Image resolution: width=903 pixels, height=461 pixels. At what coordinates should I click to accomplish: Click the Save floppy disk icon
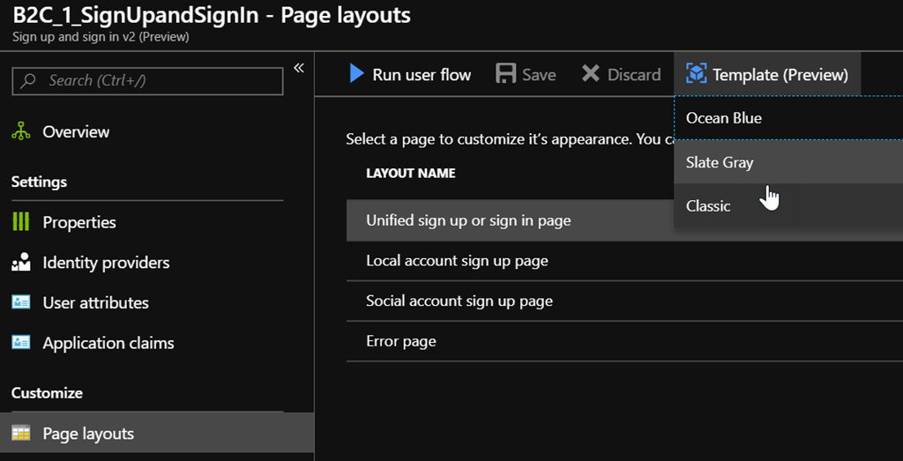pyautogui.click(x=506, y=74)
